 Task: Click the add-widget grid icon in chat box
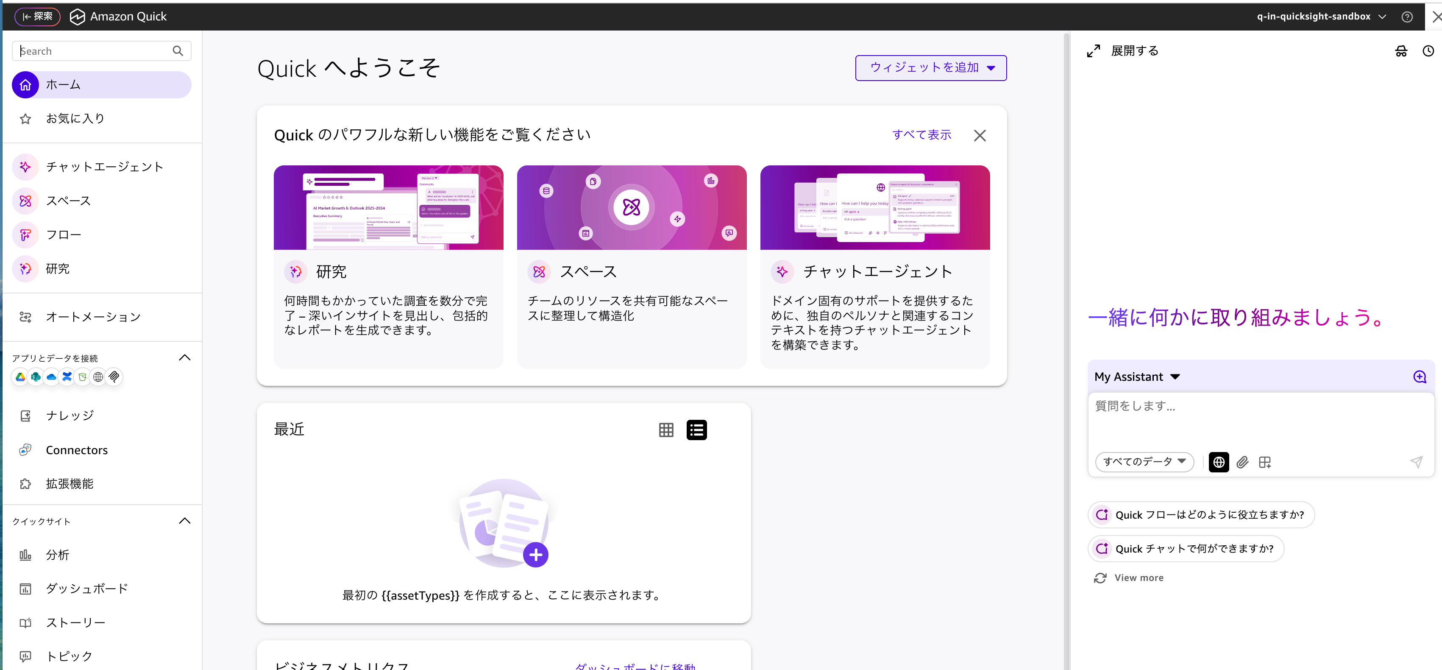click(1264, 462)
